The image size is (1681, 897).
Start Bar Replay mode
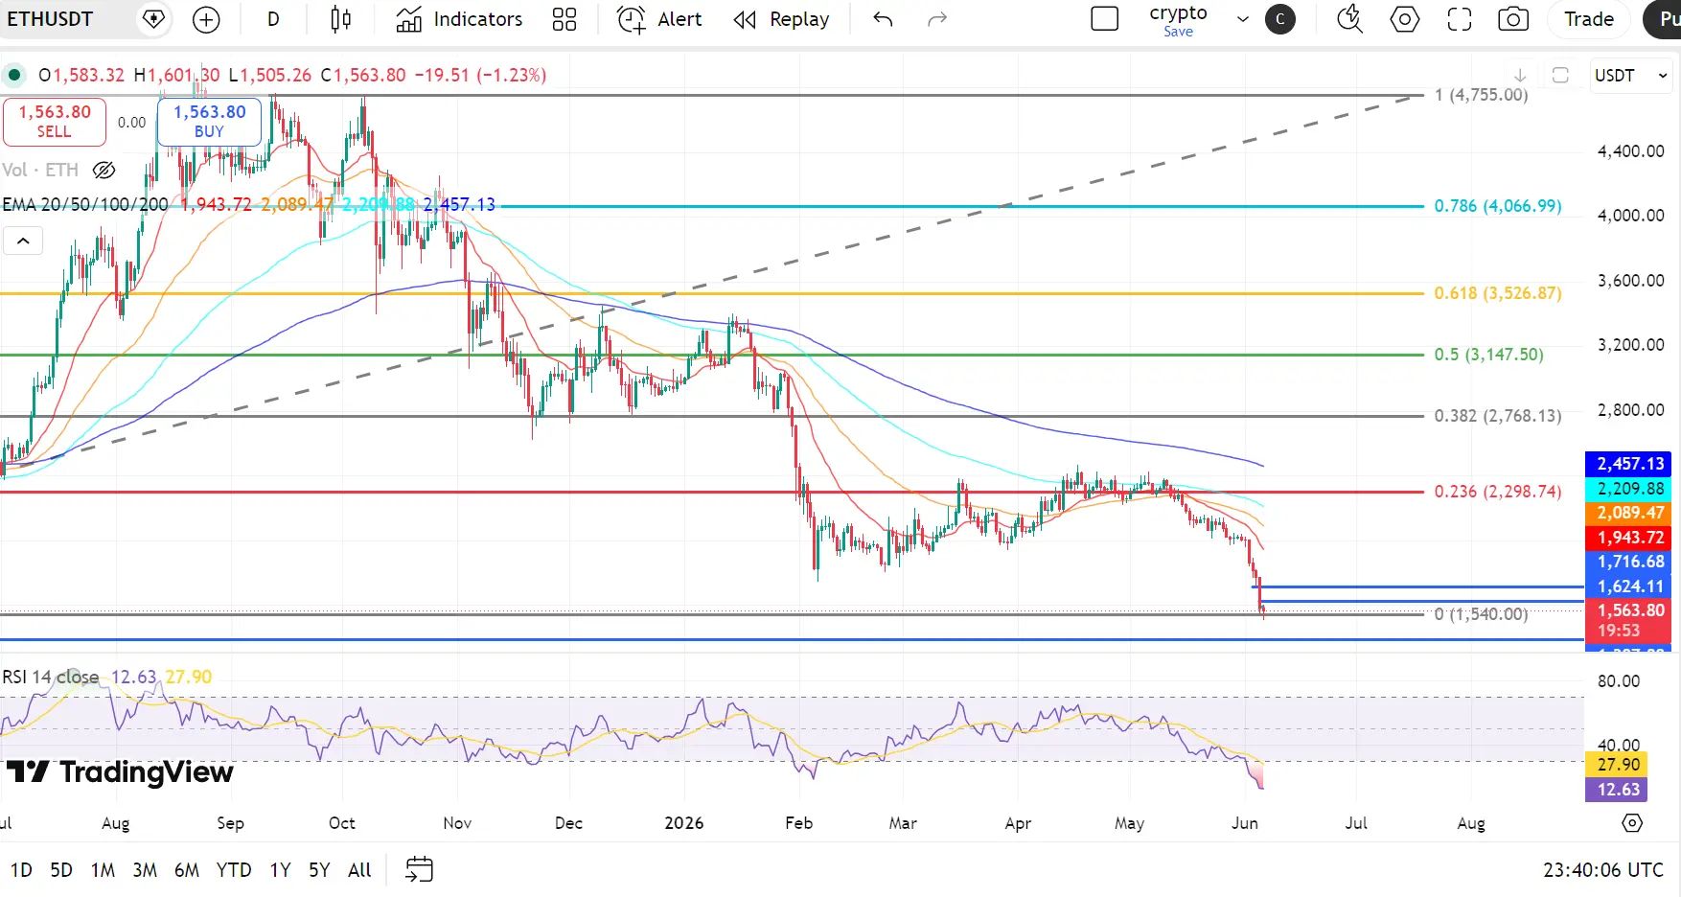pos(781,19)
